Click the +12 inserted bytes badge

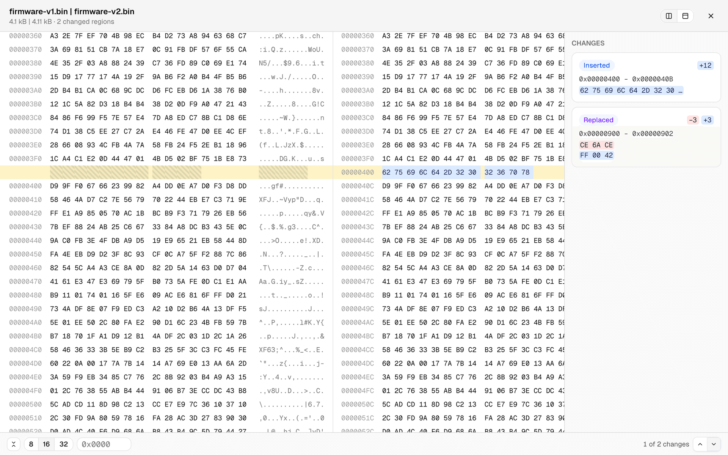[705, 65]
